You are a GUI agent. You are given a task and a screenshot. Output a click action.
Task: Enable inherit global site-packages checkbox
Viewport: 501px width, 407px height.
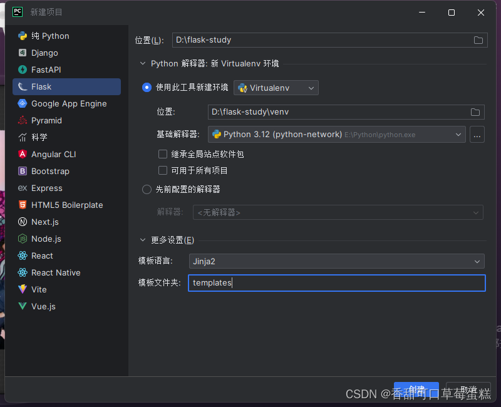(163, 154)
